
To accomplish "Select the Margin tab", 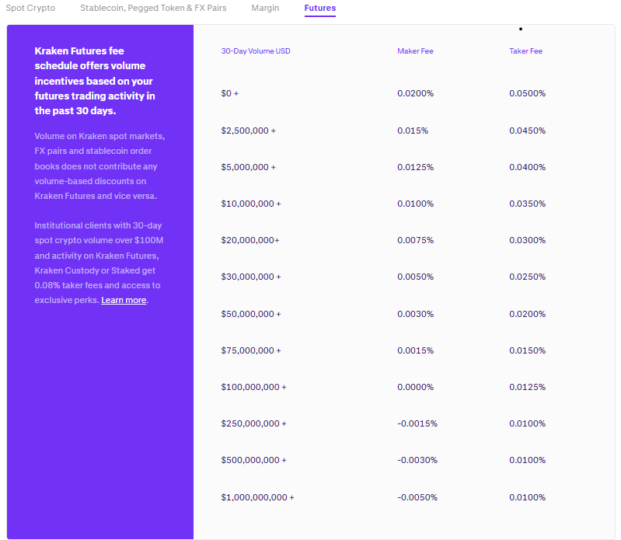I will pyautogui.click(x=265, y=8).
